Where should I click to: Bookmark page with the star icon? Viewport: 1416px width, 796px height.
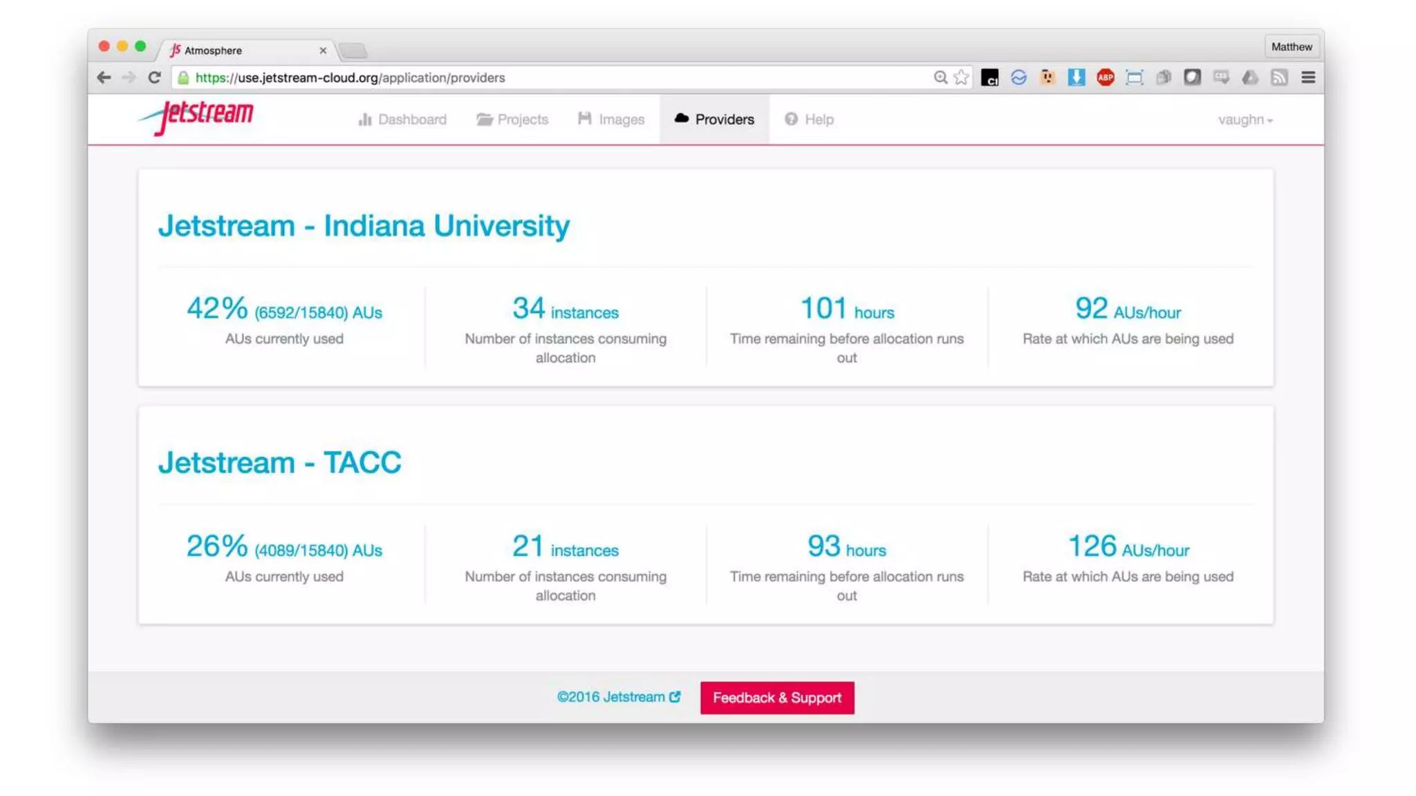pyautogui.click(x=961, y=77)
